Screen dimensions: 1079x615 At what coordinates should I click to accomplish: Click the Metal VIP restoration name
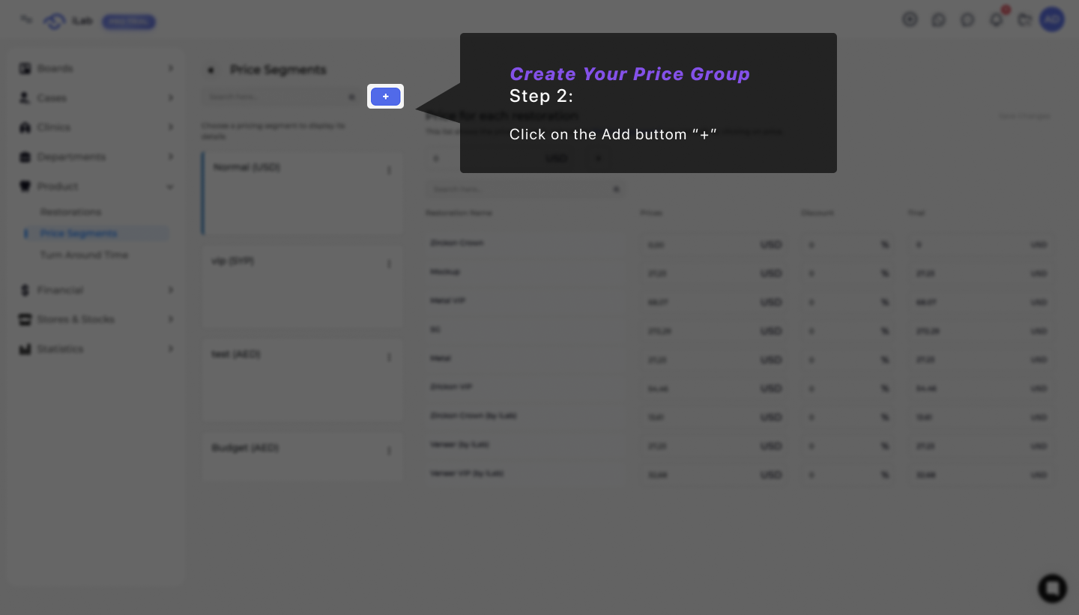click(x=447, y=301)
